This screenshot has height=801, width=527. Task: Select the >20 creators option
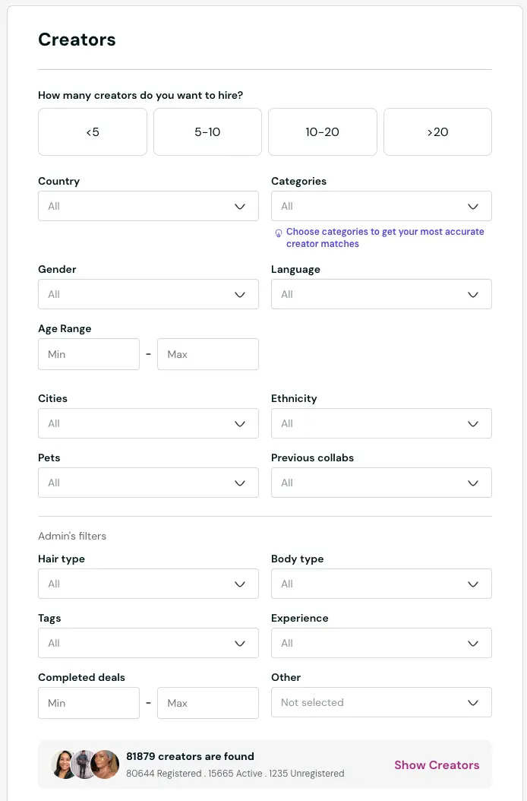tap(437, 131)
